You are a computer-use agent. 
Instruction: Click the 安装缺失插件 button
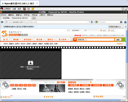116,27
